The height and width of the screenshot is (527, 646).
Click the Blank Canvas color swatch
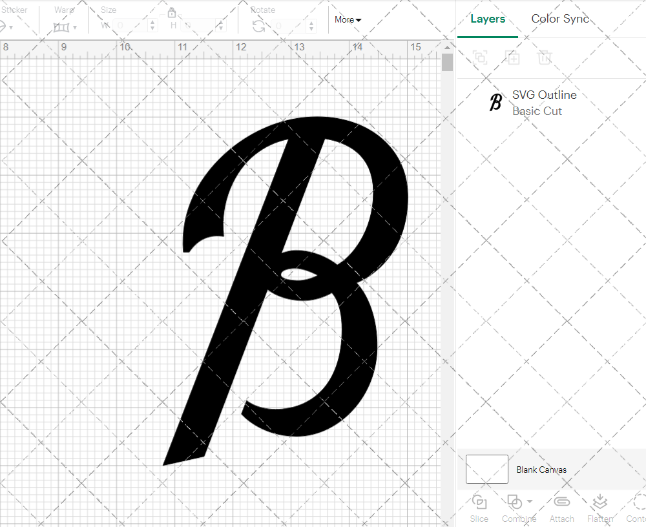point(486,470)
